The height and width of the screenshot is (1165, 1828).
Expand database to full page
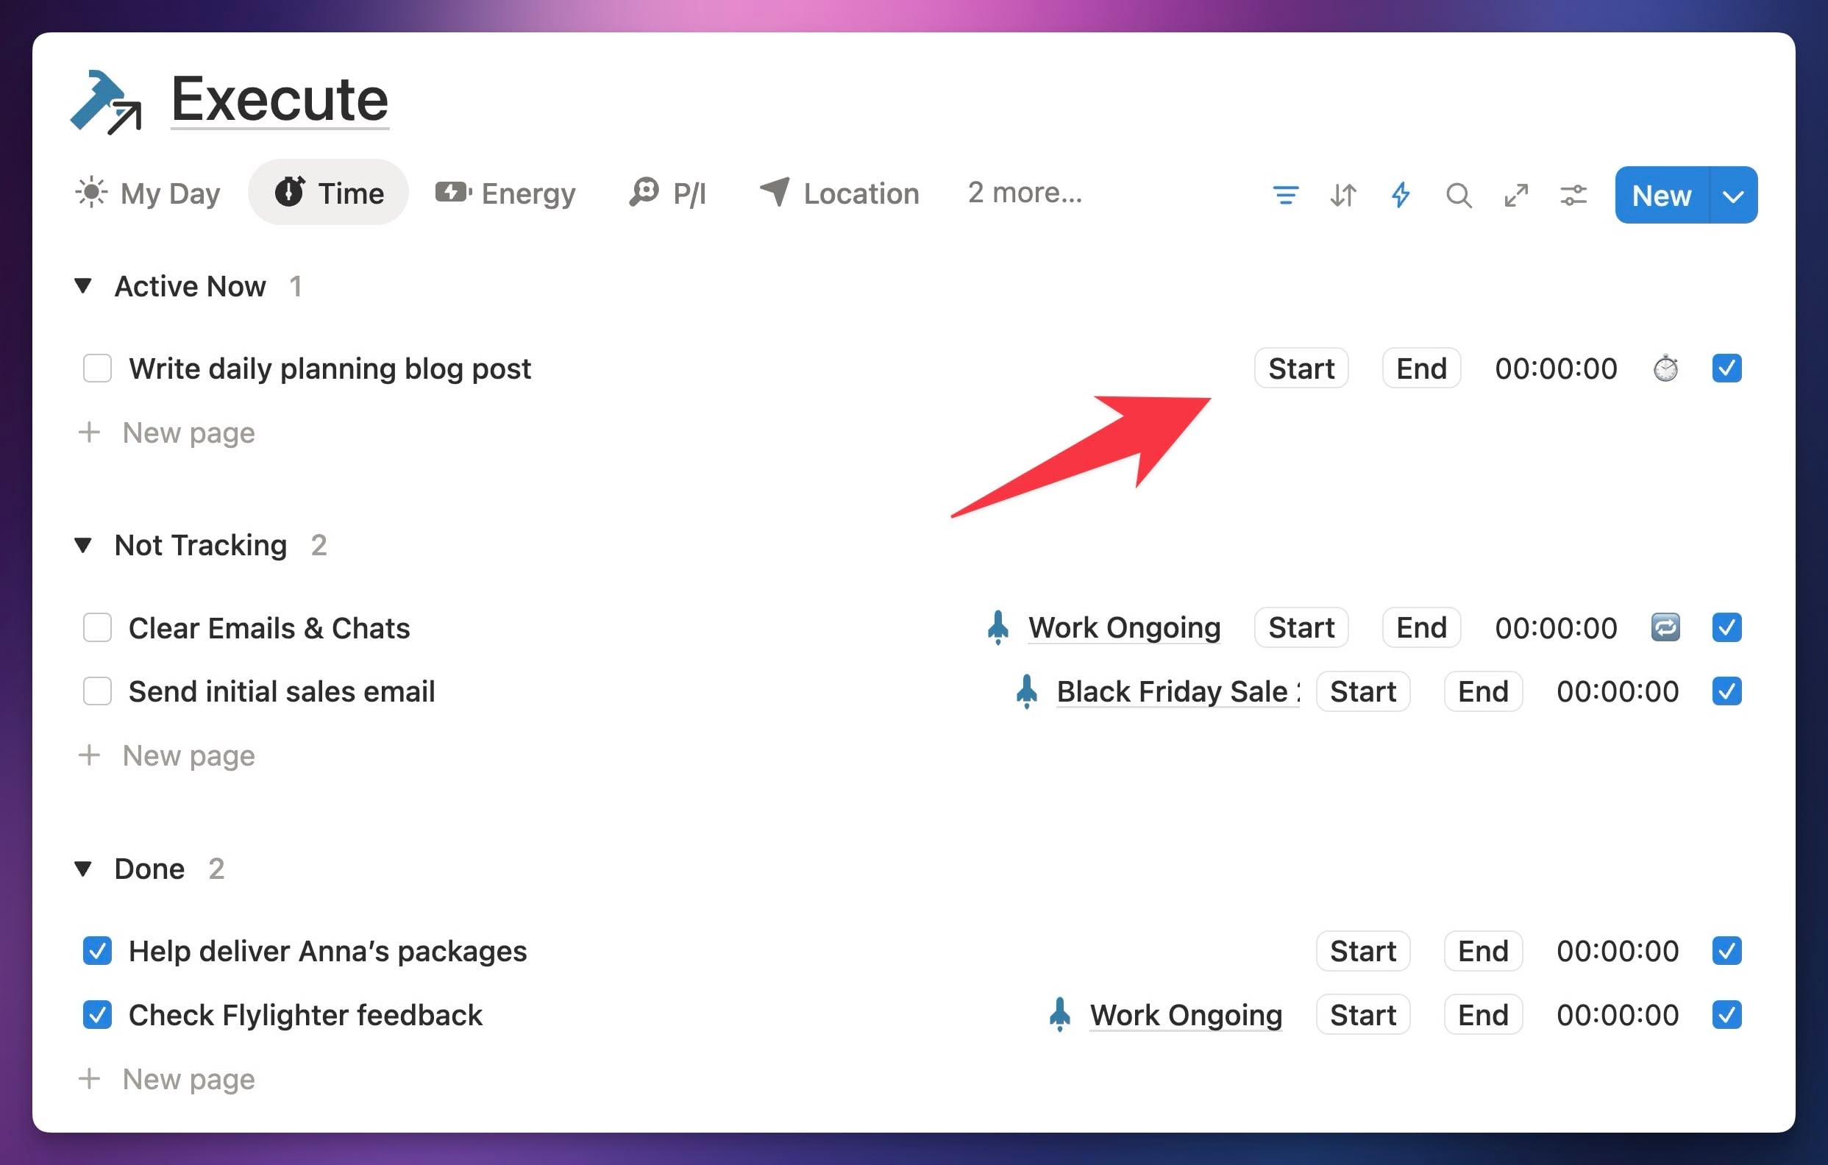[1516, 195]
